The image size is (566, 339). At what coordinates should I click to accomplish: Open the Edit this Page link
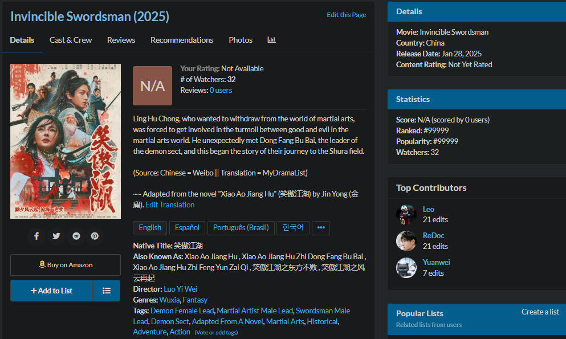tap(346, 15)
